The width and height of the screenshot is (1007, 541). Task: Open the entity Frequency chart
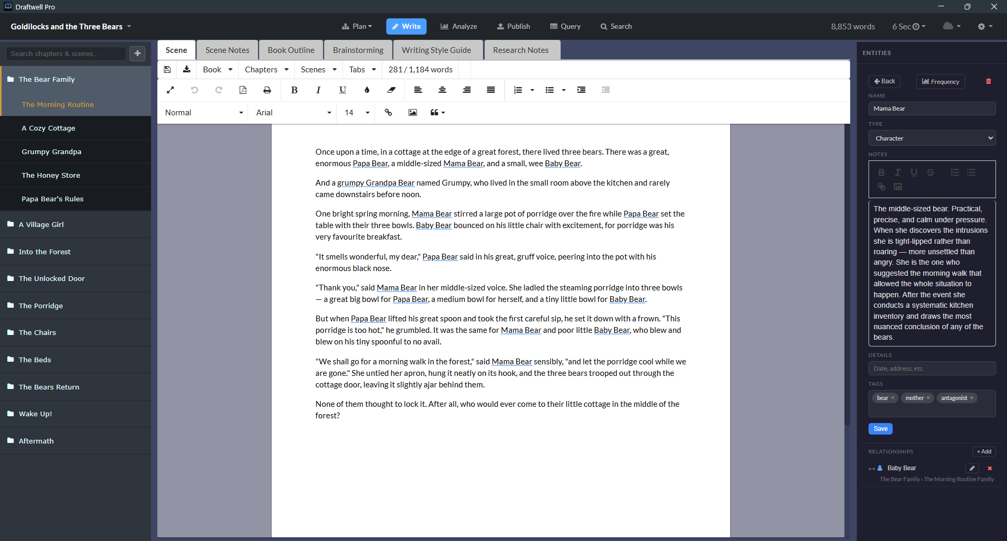(x=940, y=81)
